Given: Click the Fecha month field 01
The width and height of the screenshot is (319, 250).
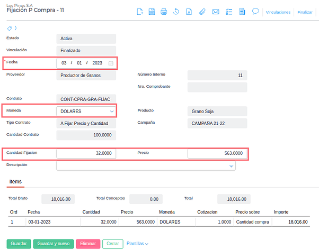Looking at the screenshot, I should [79, 63].
